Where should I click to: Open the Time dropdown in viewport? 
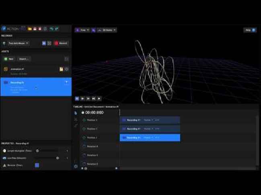pyautogui.click(x=82, y=30)
